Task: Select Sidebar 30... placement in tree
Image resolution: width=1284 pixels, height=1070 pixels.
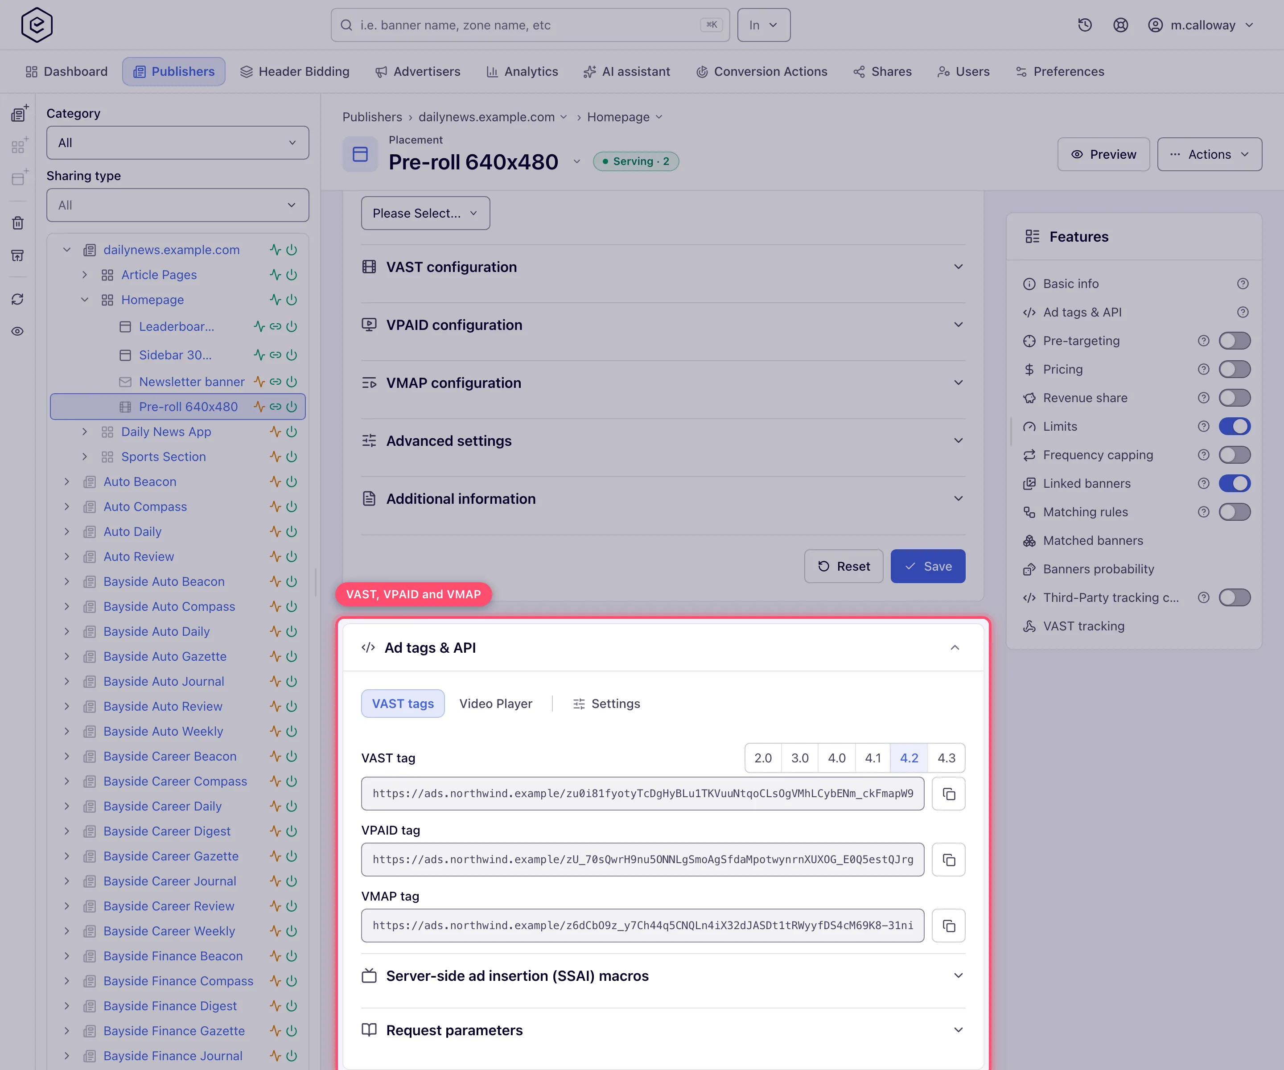Action: (x=175, y=355)
